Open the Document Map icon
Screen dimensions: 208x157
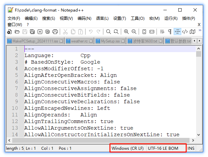192,32
